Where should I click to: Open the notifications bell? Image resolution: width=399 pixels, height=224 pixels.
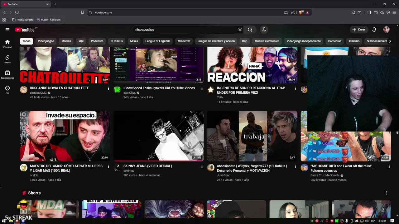(374, 30)
